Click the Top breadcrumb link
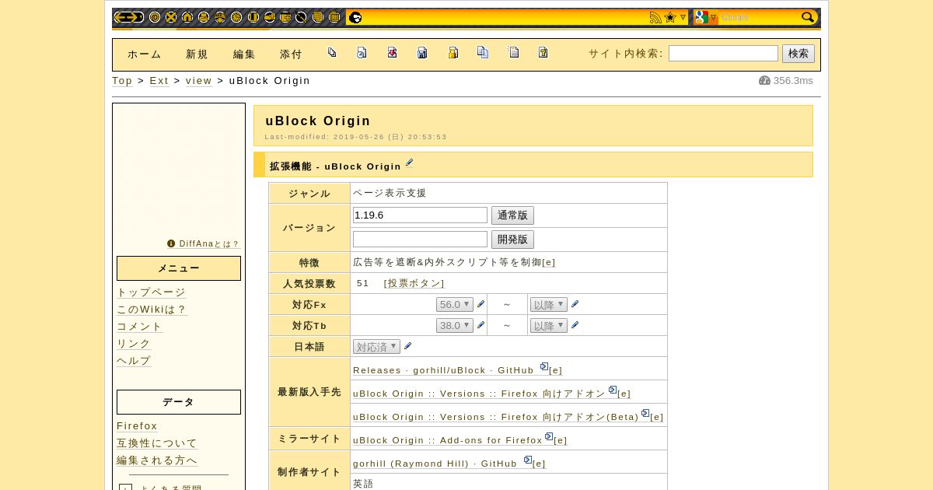 point(122,81)
